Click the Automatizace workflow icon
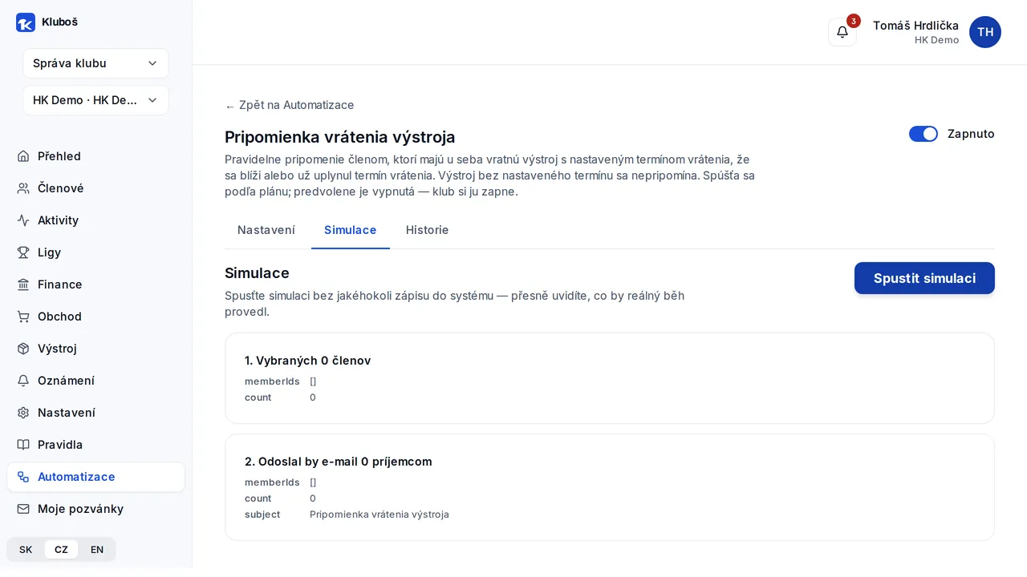Screen dimensions: 1027x577 23,477
